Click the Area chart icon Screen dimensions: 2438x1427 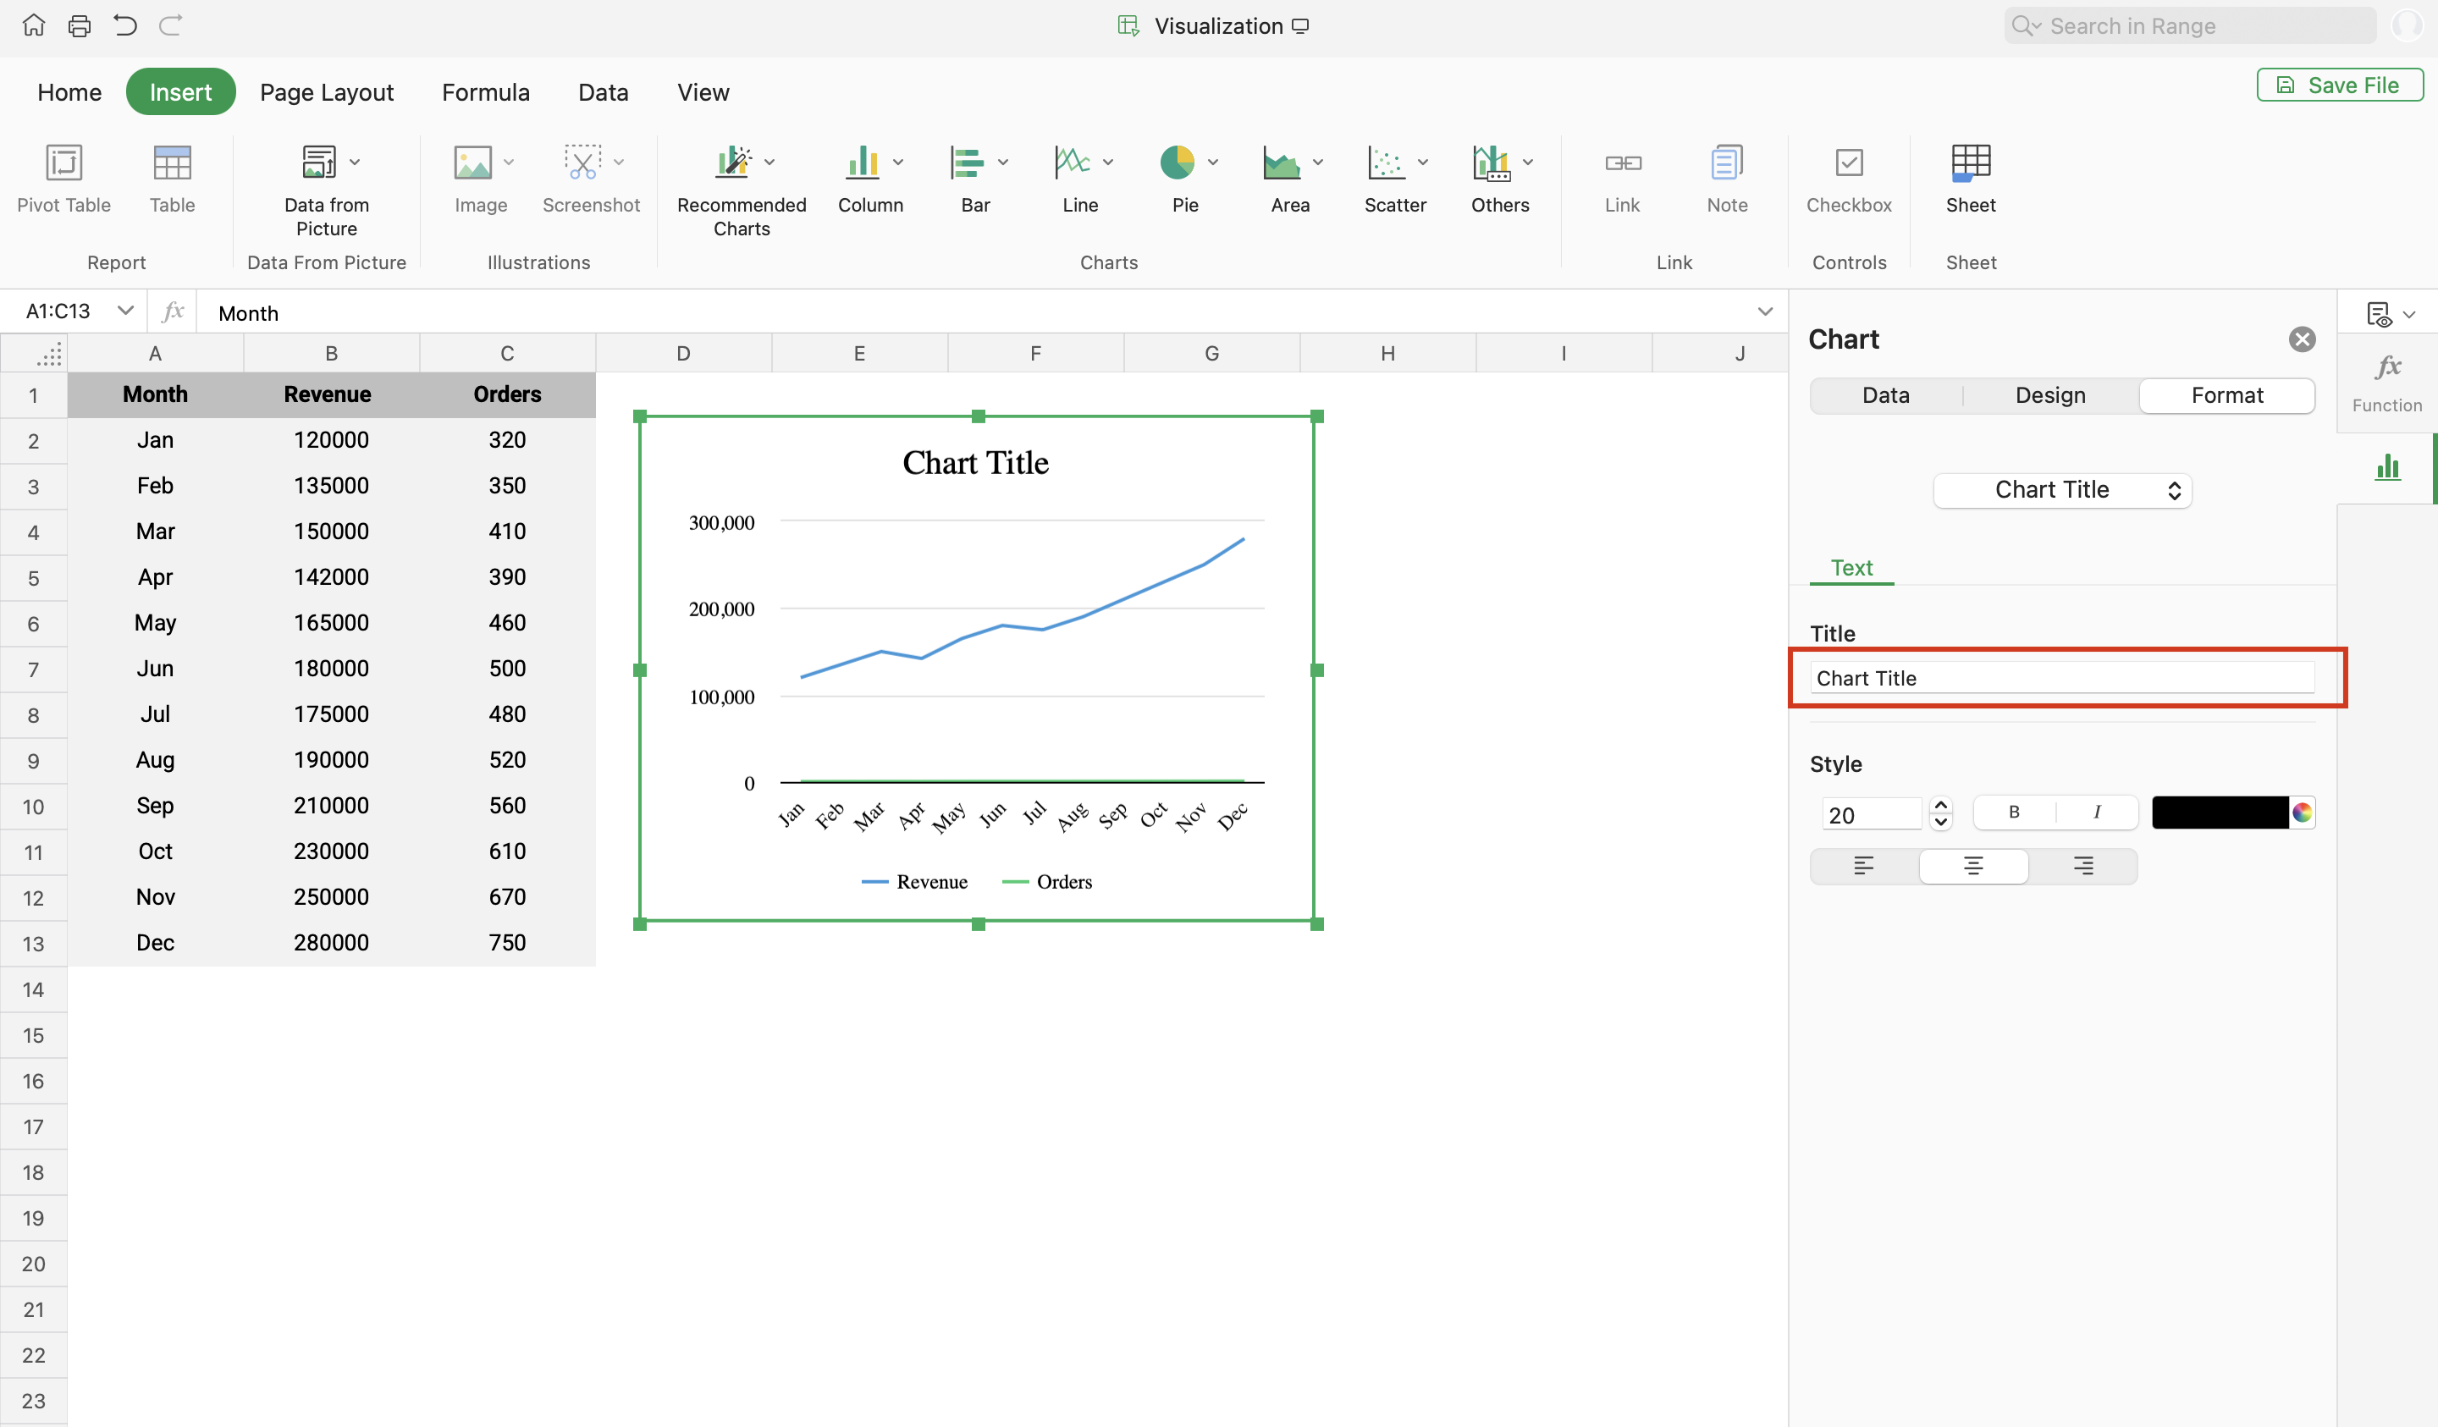[x=1282, y=163]
